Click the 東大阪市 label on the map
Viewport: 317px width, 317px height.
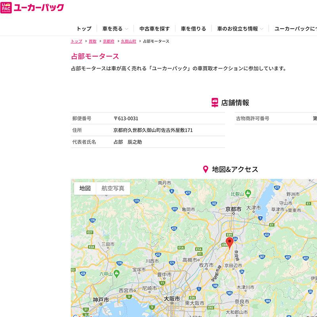pyautogui.click(x=195, y=303)
